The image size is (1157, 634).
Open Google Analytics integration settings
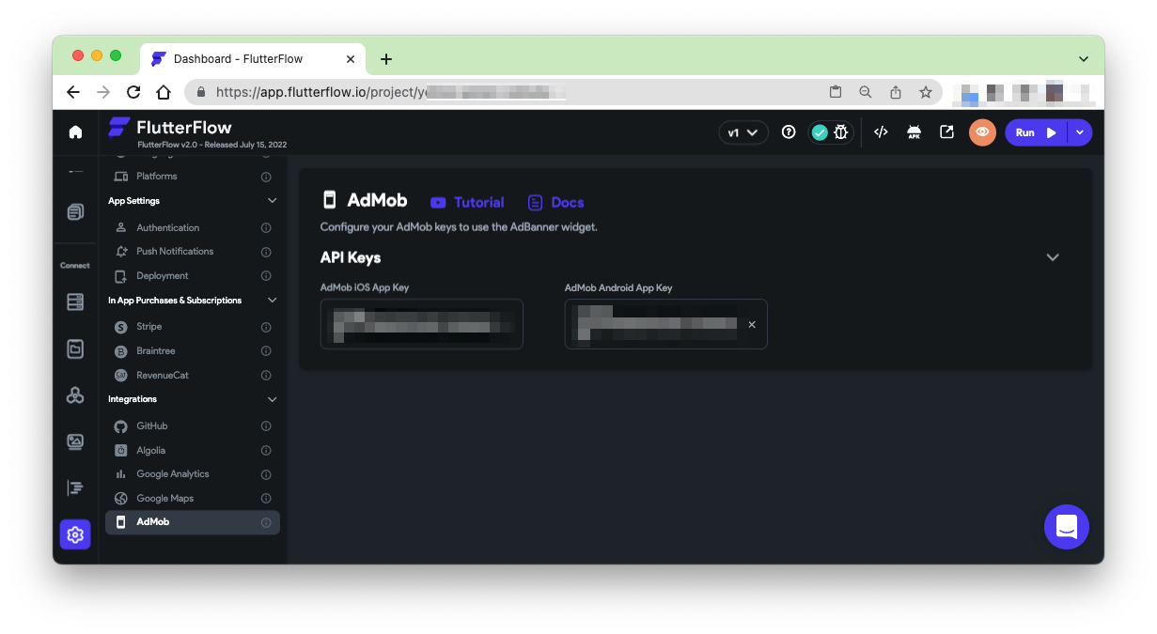coord(193,474)
